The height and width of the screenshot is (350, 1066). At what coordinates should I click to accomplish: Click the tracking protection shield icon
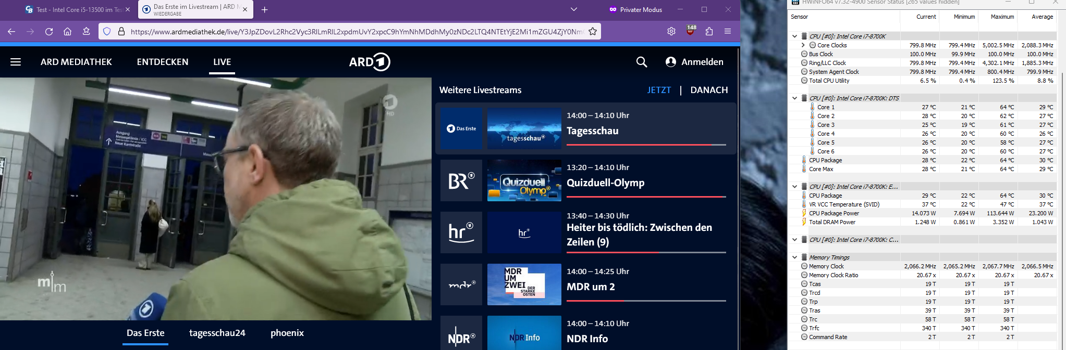click(107, 31)
